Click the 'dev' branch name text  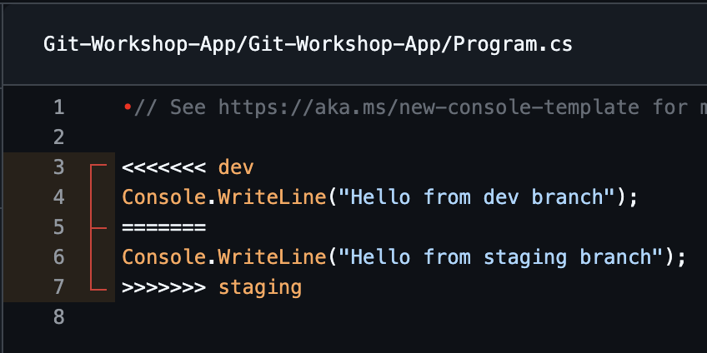tap(236, 167)
